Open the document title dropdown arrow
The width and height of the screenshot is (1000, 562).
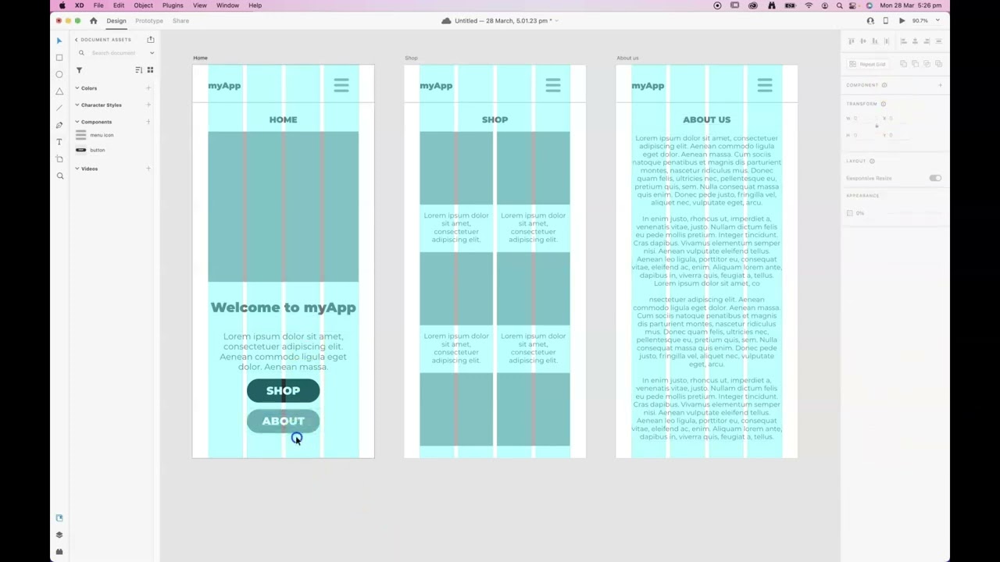pos(556,21)
